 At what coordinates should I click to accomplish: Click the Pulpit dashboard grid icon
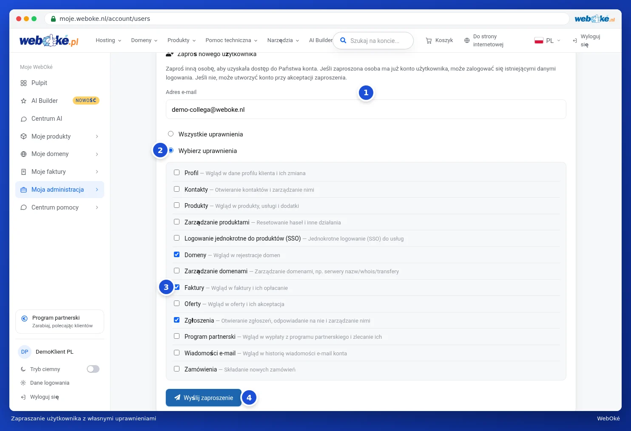(23, 83)
